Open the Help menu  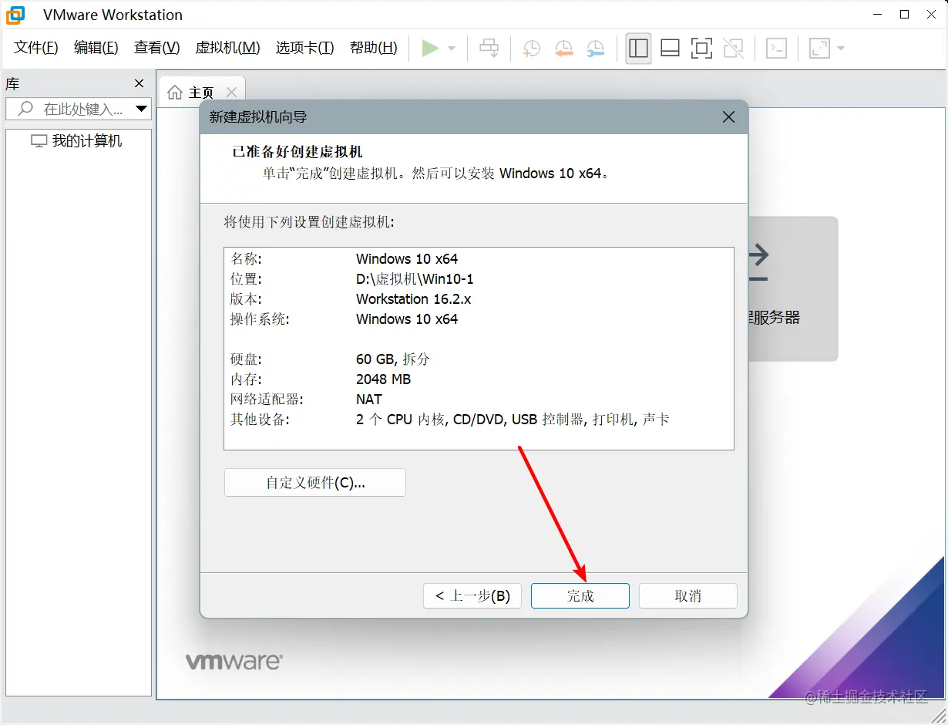[x=374, y=48]
